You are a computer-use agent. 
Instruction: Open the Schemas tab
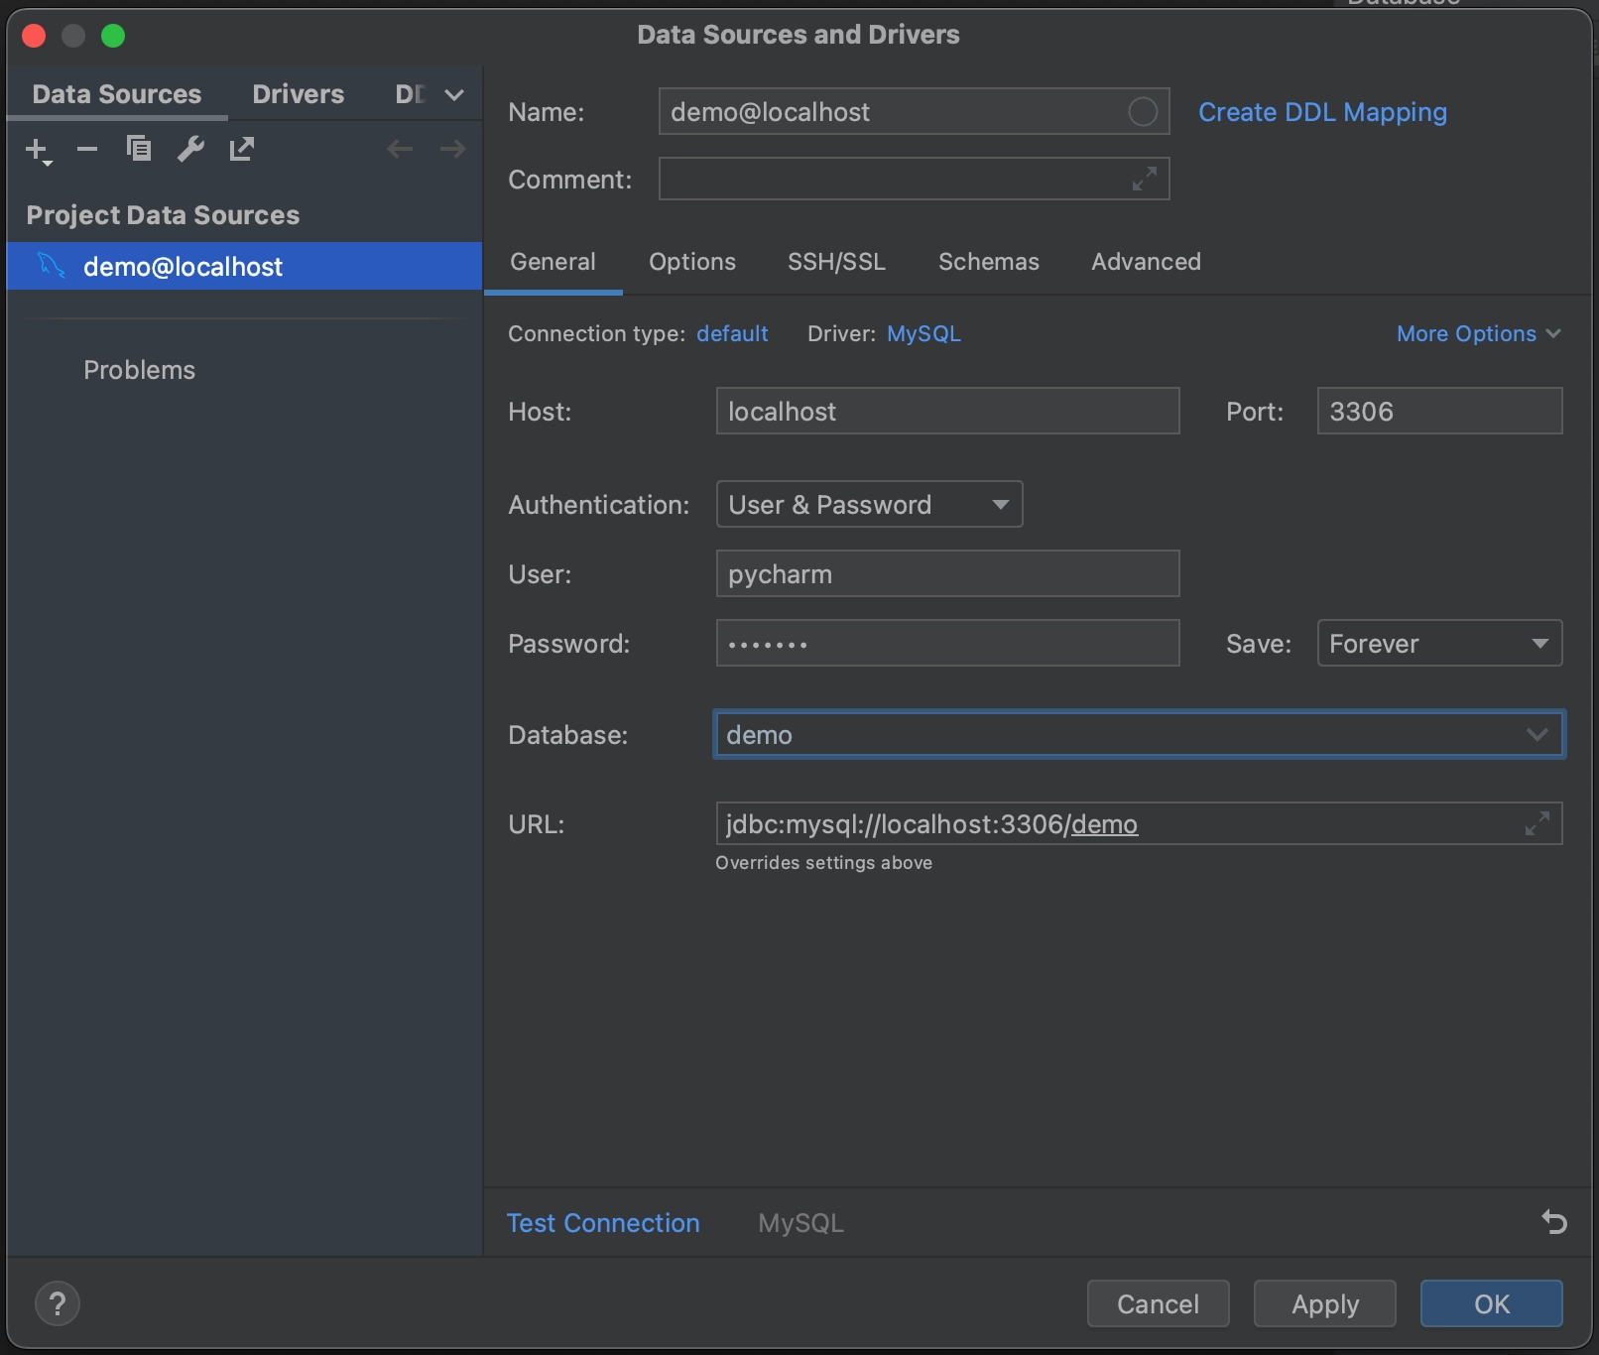coord(989,262)
